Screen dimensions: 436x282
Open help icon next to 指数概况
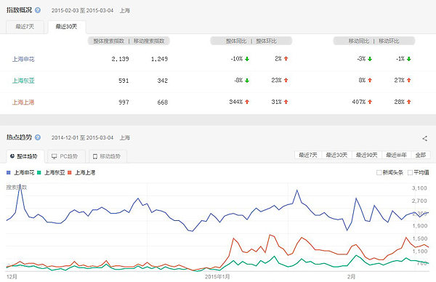point(38,10)
